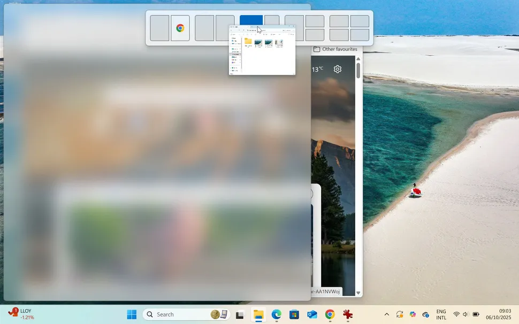The image size is (519, 324).
Task: Open Outlook from the taskbar
Action: tap(312, 315)
